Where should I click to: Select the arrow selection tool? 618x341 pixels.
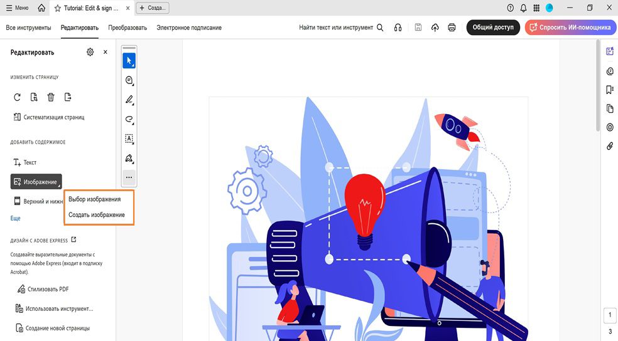tap(129, 61)
